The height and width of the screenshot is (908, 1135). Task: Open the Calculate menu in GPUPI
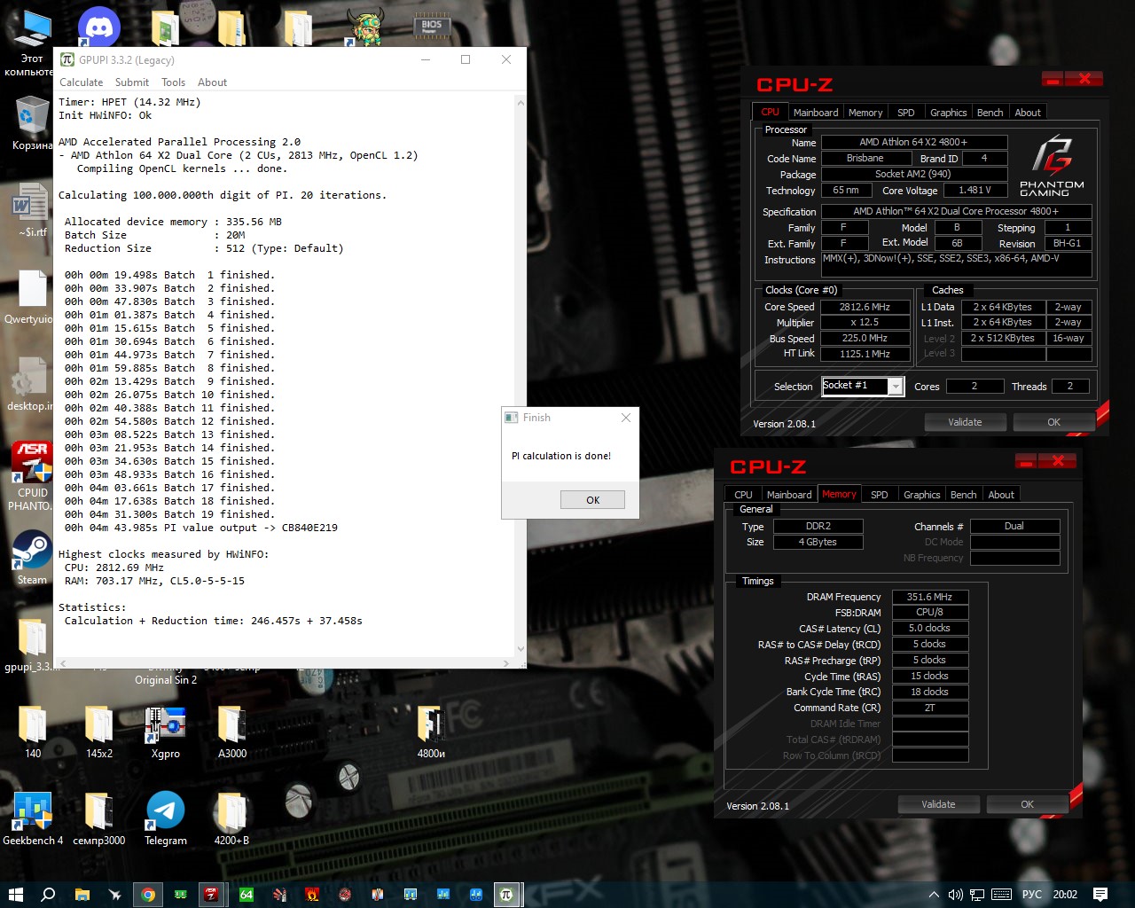pos(81,82)
